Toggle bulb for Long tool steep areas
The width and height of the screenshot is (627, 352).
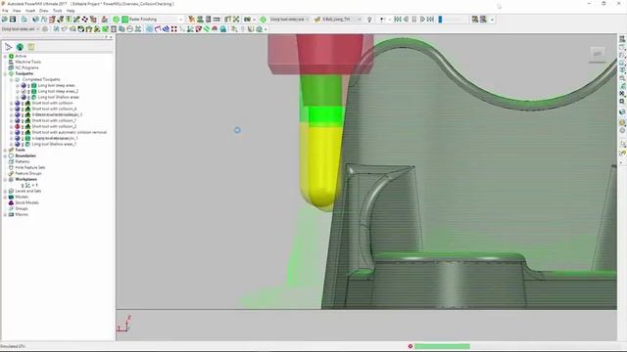pos(24,85)
